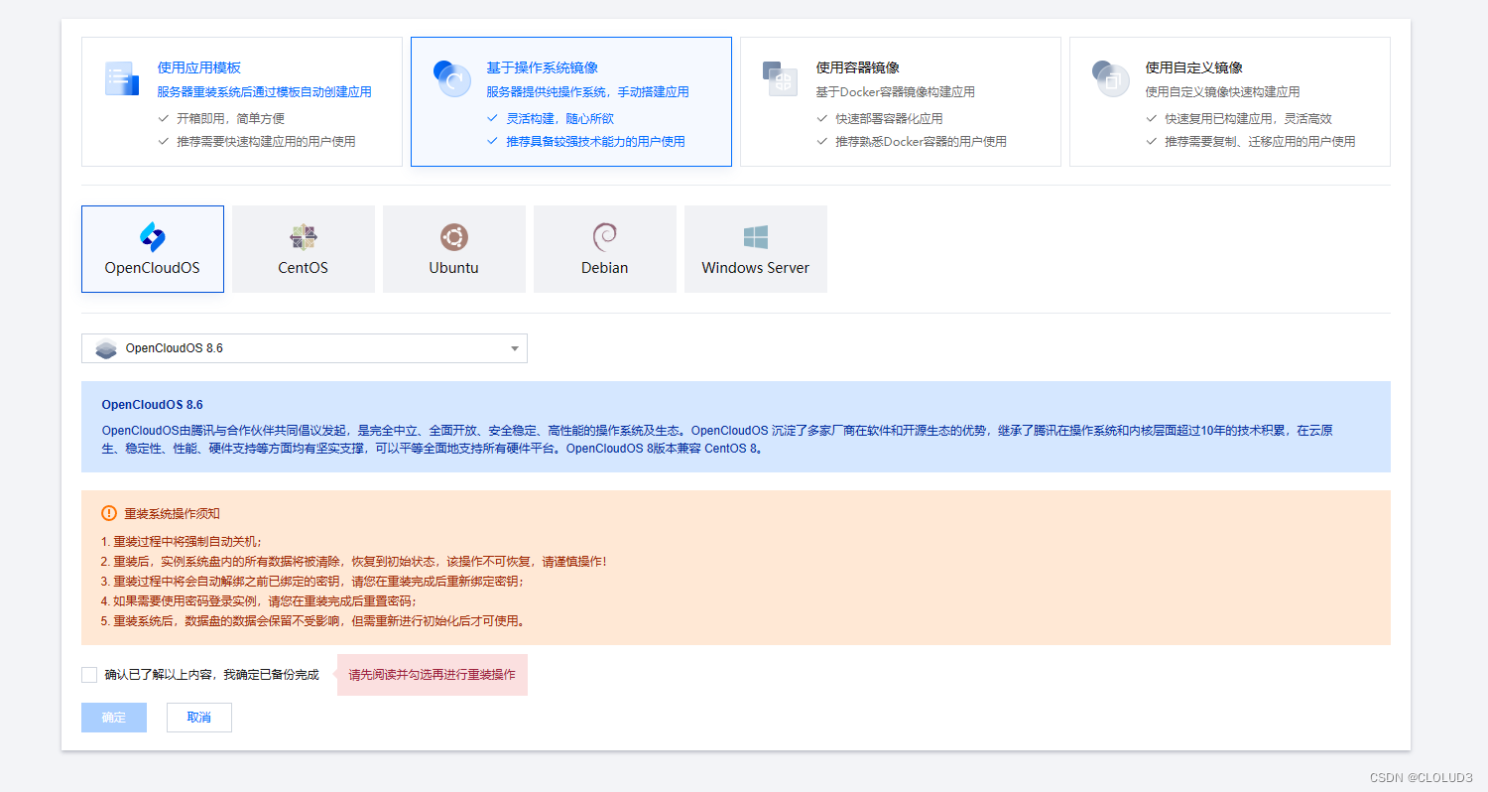Click the CentOS logo icon
The image size is (1488, 792).
(304, 237)
